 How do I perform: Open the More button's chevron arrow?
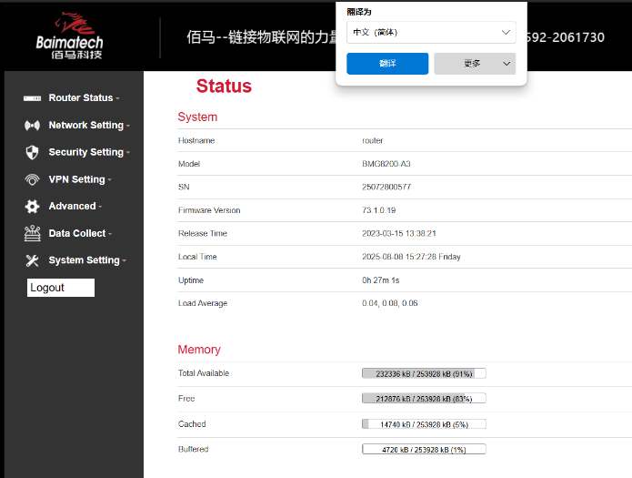point(507,64)
